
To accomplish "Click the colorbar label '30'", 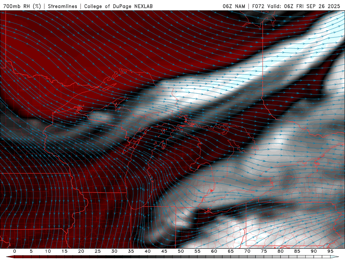I will [x=114, y=251].
